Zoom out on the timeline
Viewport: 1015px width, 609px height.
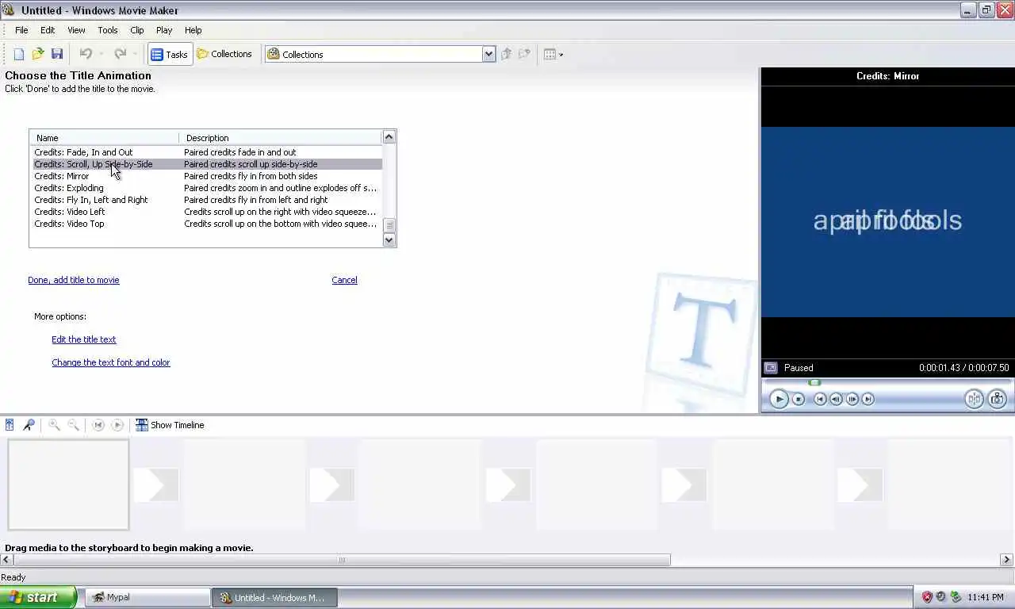tap(73, 425)
